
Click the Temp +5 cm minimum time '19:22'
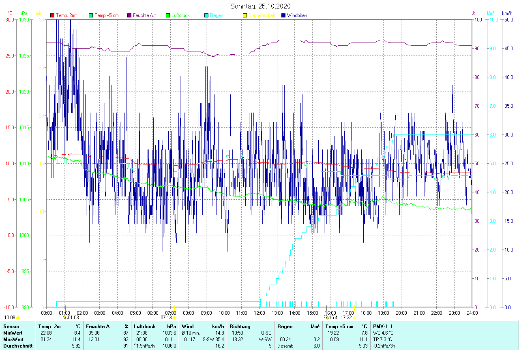tap(333, 333)
